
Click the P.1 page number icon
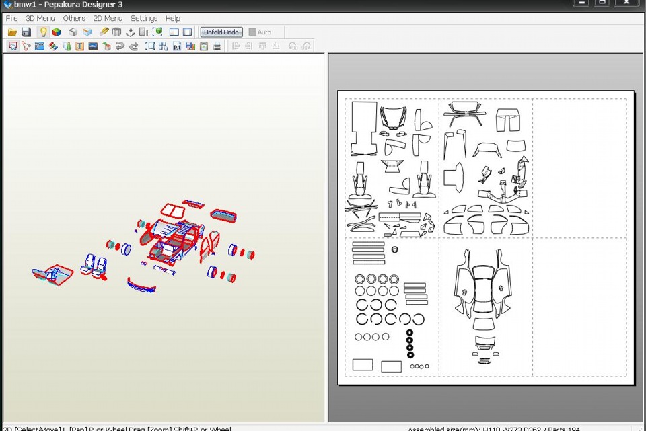[x=177, y=46]
